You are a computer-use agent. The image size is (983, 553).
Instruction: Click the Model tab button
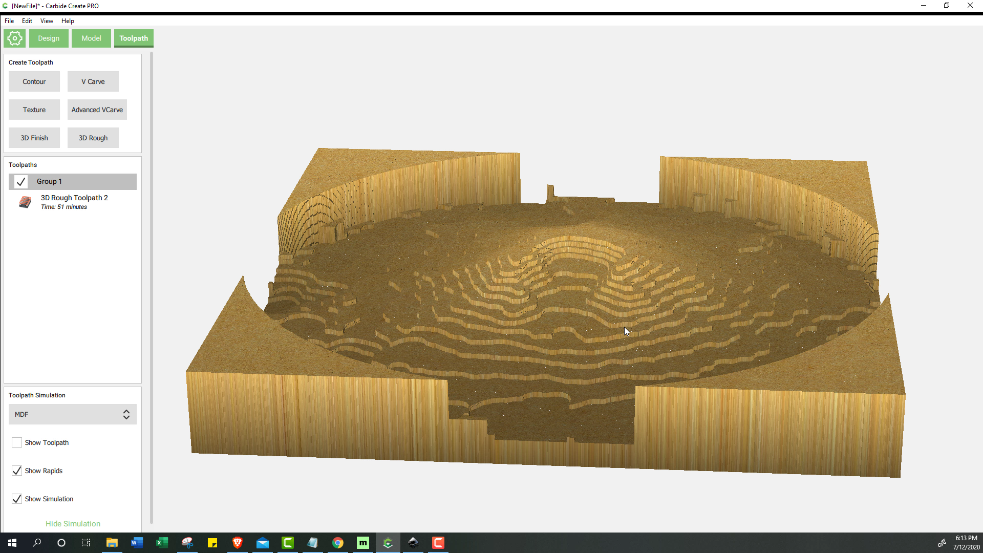(91, 38)
